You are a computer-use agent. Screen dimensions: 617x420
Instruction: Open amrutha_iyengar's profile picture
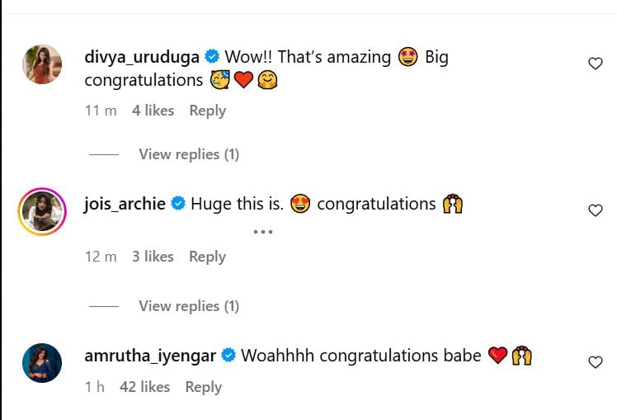41,362
